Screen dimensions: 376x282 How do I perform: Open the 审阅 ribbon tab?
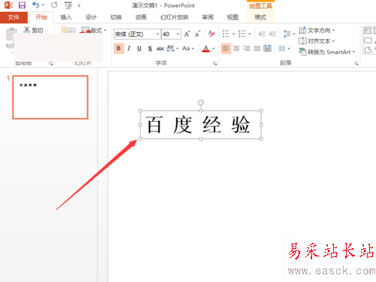coord(208,17)
